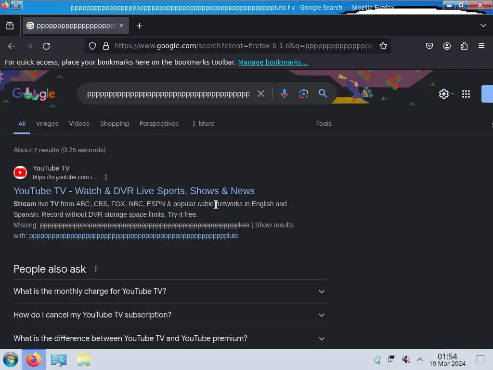Open the file manager taskbar icon
Viewport: 493px width, 370px height.
coord(84,359)
